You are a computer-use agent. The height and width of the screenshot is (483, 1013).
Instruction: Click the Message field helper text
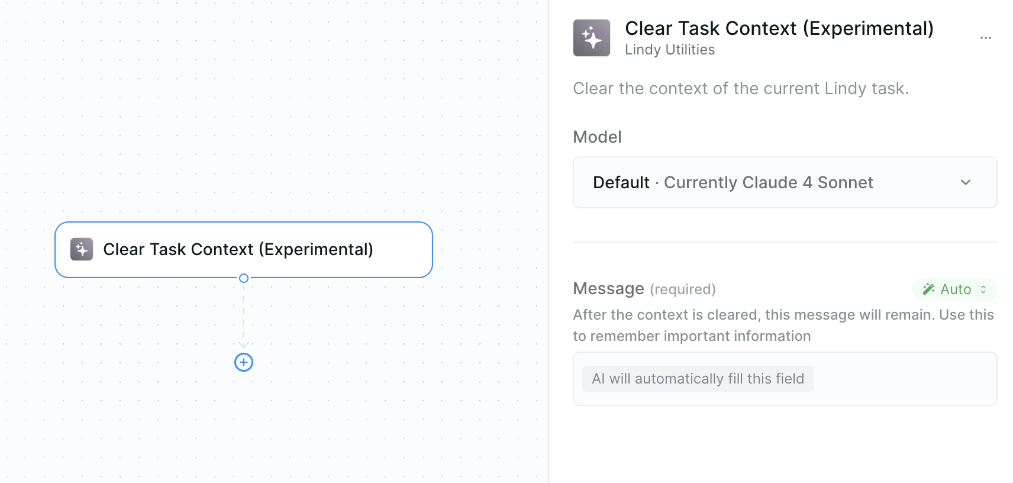click(x=783, y=325)
